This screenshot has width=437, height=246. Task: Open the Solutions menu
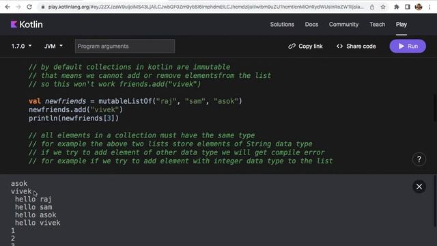point(282,25)
